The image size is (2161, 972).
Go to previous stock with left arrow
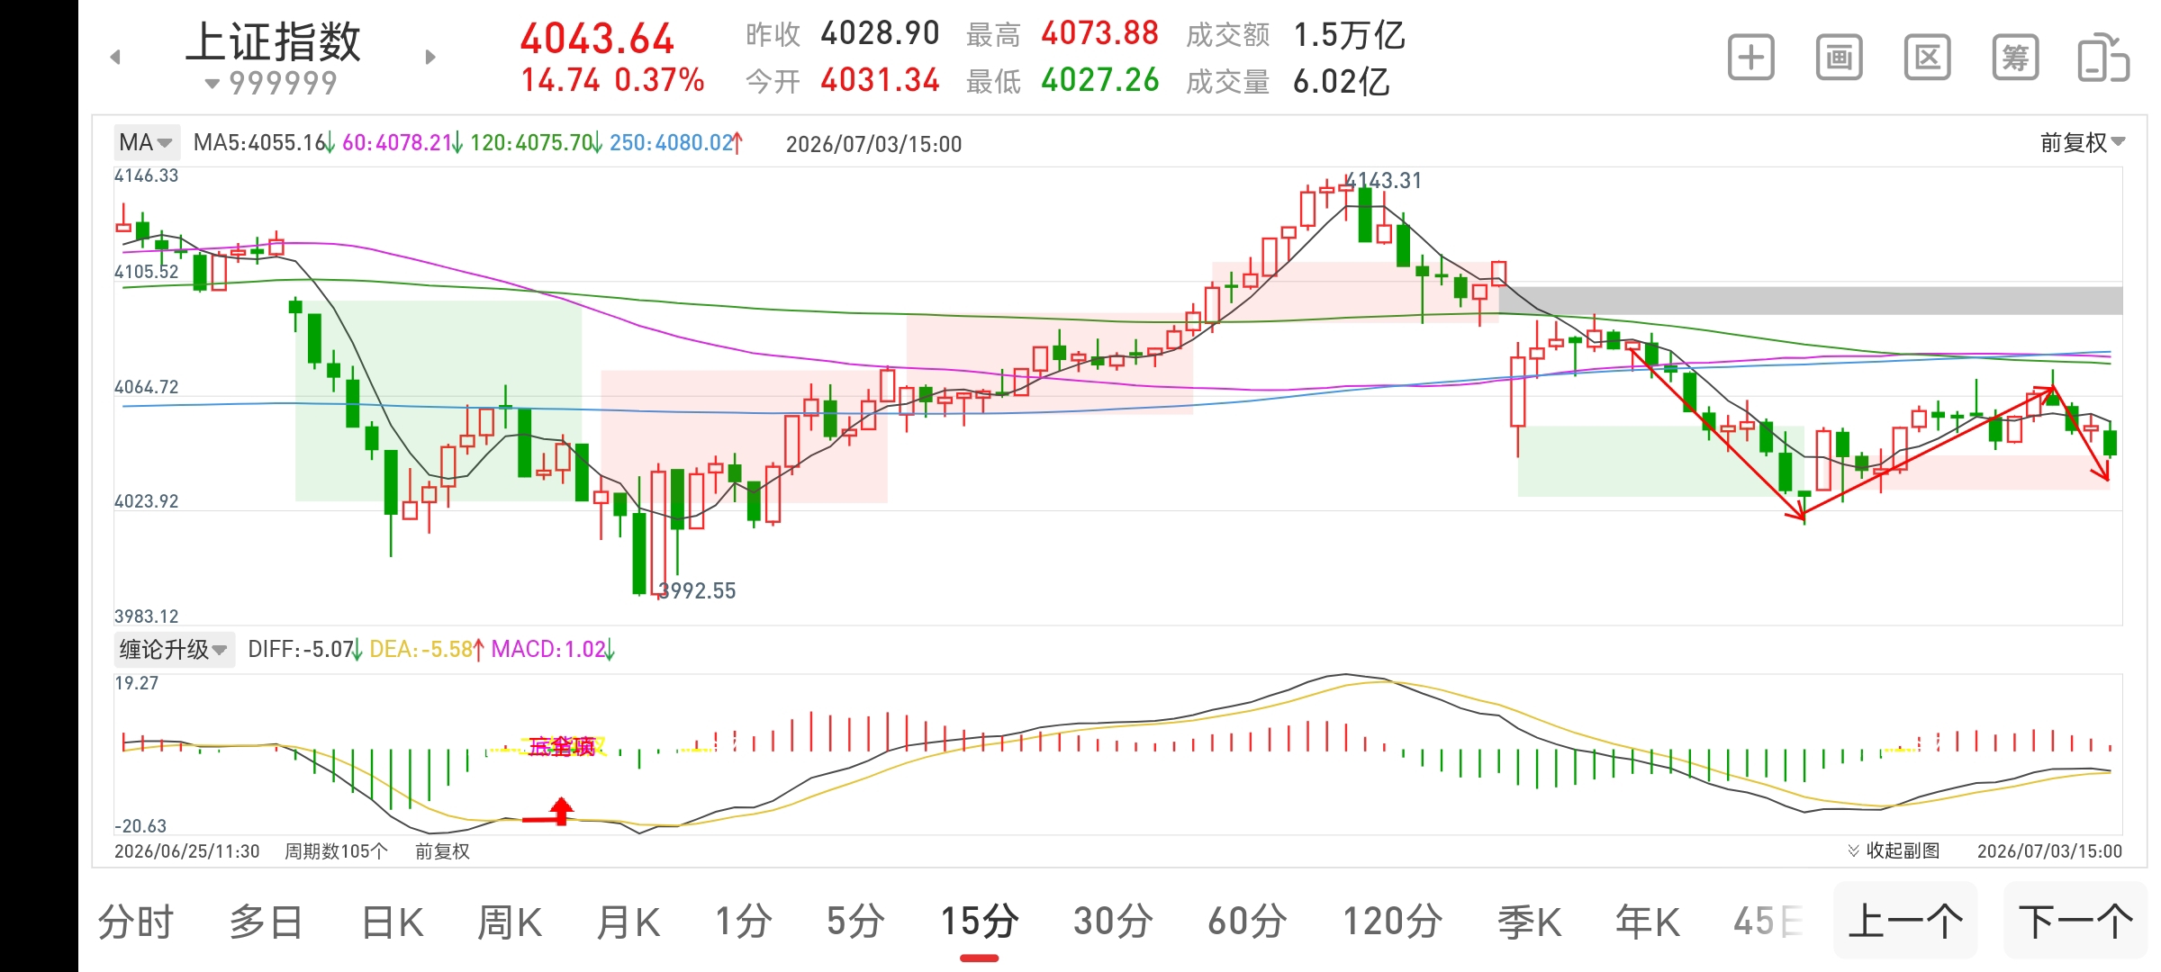click(115, 58)
